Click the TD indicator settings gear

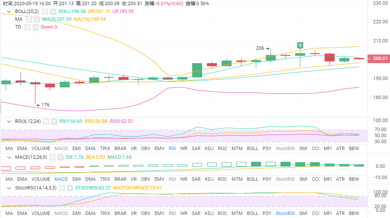(27, 27)
